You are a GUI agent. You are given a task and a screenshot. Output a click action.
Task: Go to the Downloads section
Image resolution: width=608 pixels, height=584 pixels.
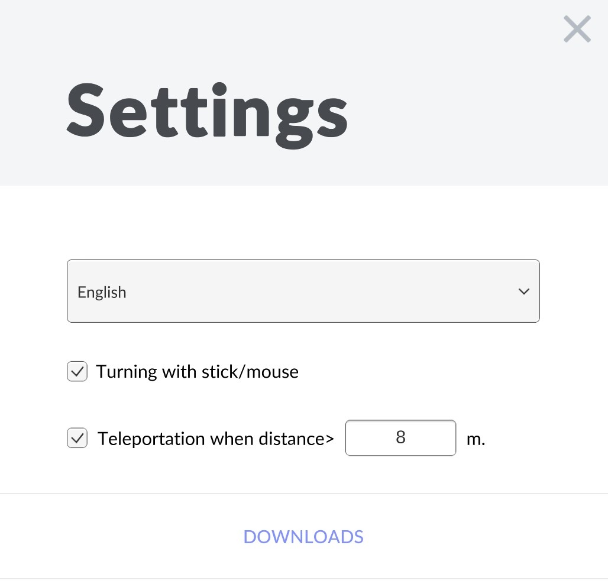click(303, 537)
